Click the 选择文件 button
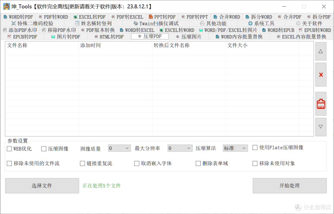Viewport: 334px width, 214px height. (42, 186)
